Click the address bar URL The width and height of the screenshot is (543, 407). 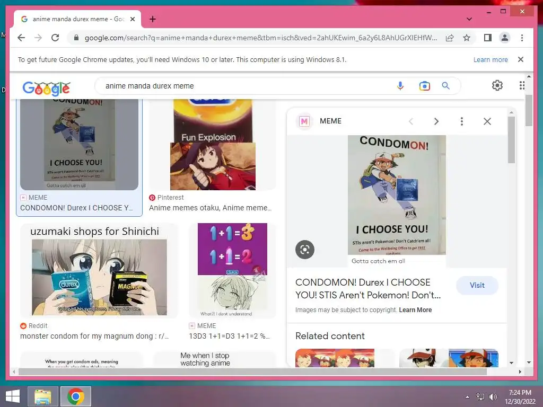click(261, 38)
